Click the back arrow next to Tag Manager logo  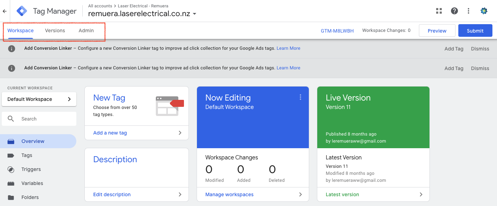5,11
